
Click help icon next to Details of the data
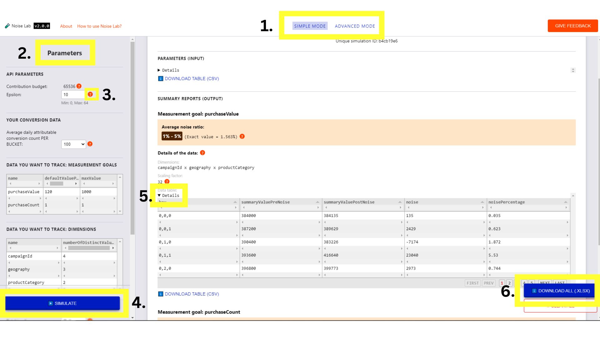click(x=202, y=153)
